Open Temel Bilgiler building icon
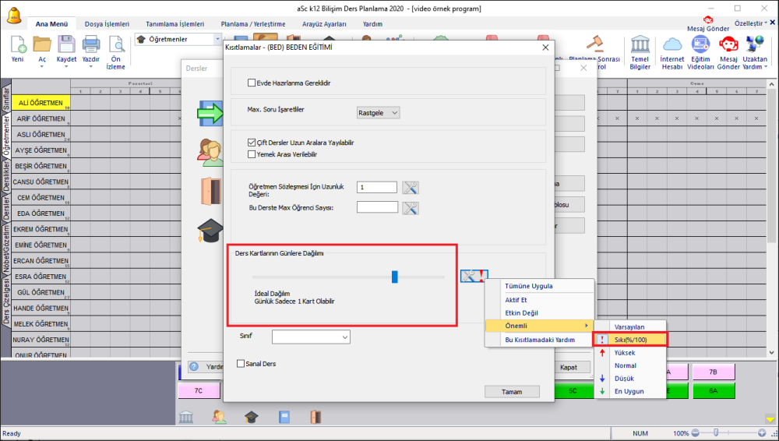Viewport: 779px width, 441px height. (x=640, y=44)
